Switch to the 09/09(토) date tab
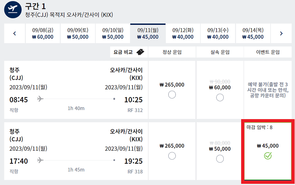The image size is (295, 185). pos(78,34)
